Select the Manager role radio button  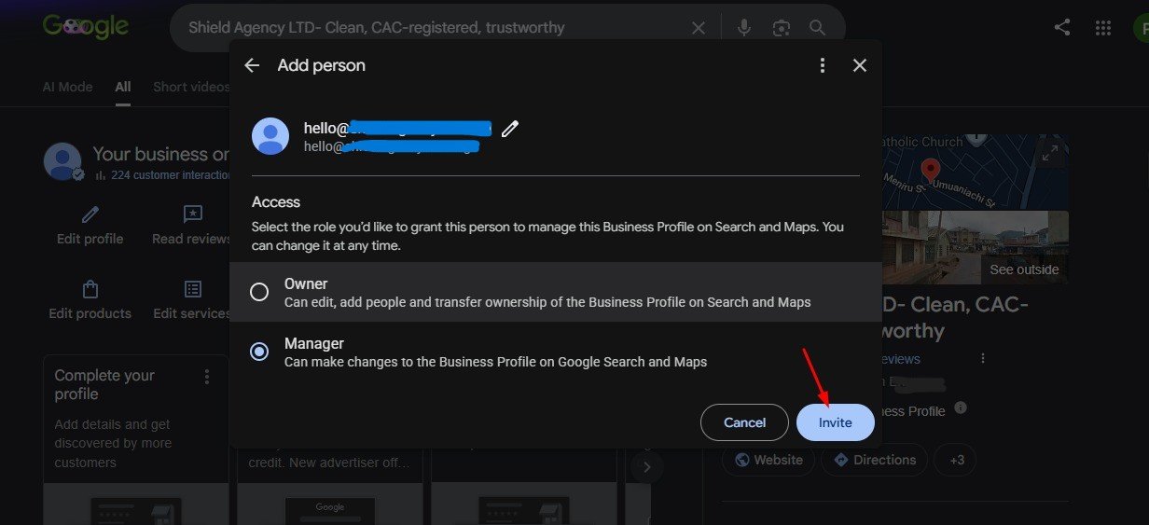[259, 352]
